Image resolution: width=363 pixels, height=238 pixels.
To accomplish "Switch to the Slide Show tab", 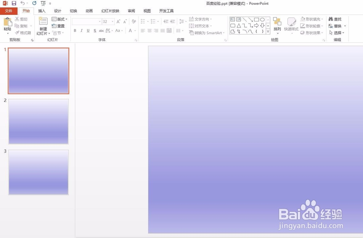I will coord(110,11).
